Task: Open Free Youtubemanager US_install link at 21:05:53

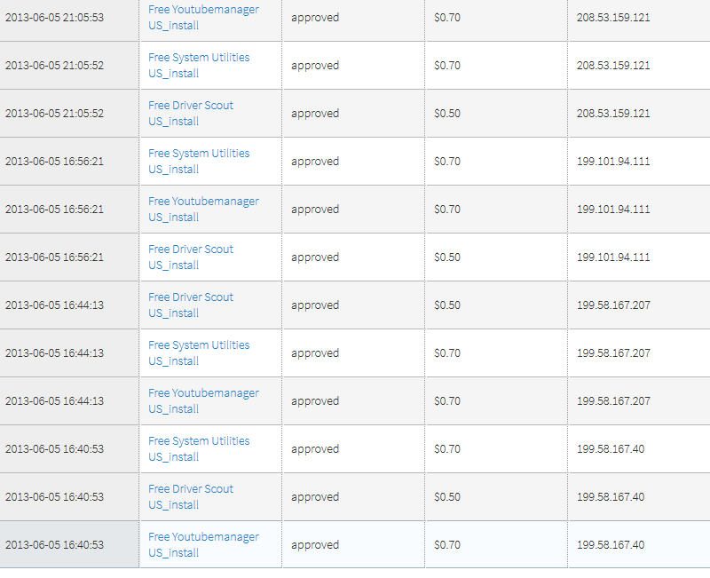Action: [203, 10]
